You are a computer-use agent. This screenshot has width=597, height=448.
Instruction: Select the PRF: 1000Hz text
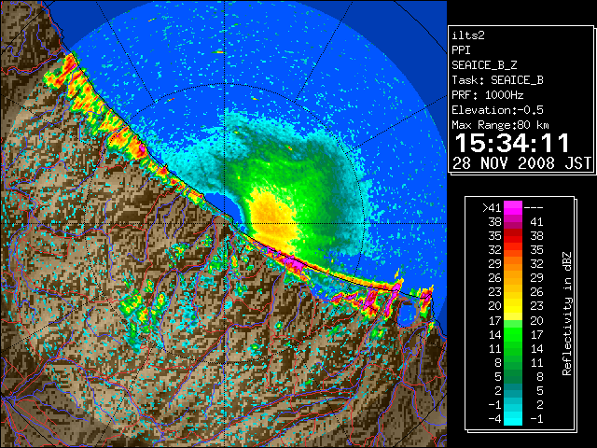[x=488, y=95]
